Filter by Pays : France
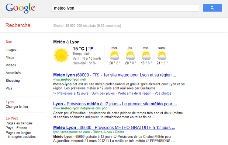 coord(16,128)
